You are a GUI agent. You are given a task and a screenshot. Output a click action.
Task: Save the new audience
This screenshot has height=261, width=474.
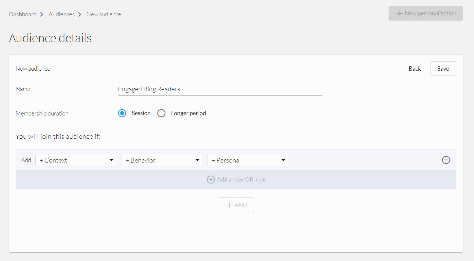pyautogui.click(x=443, y=69)
